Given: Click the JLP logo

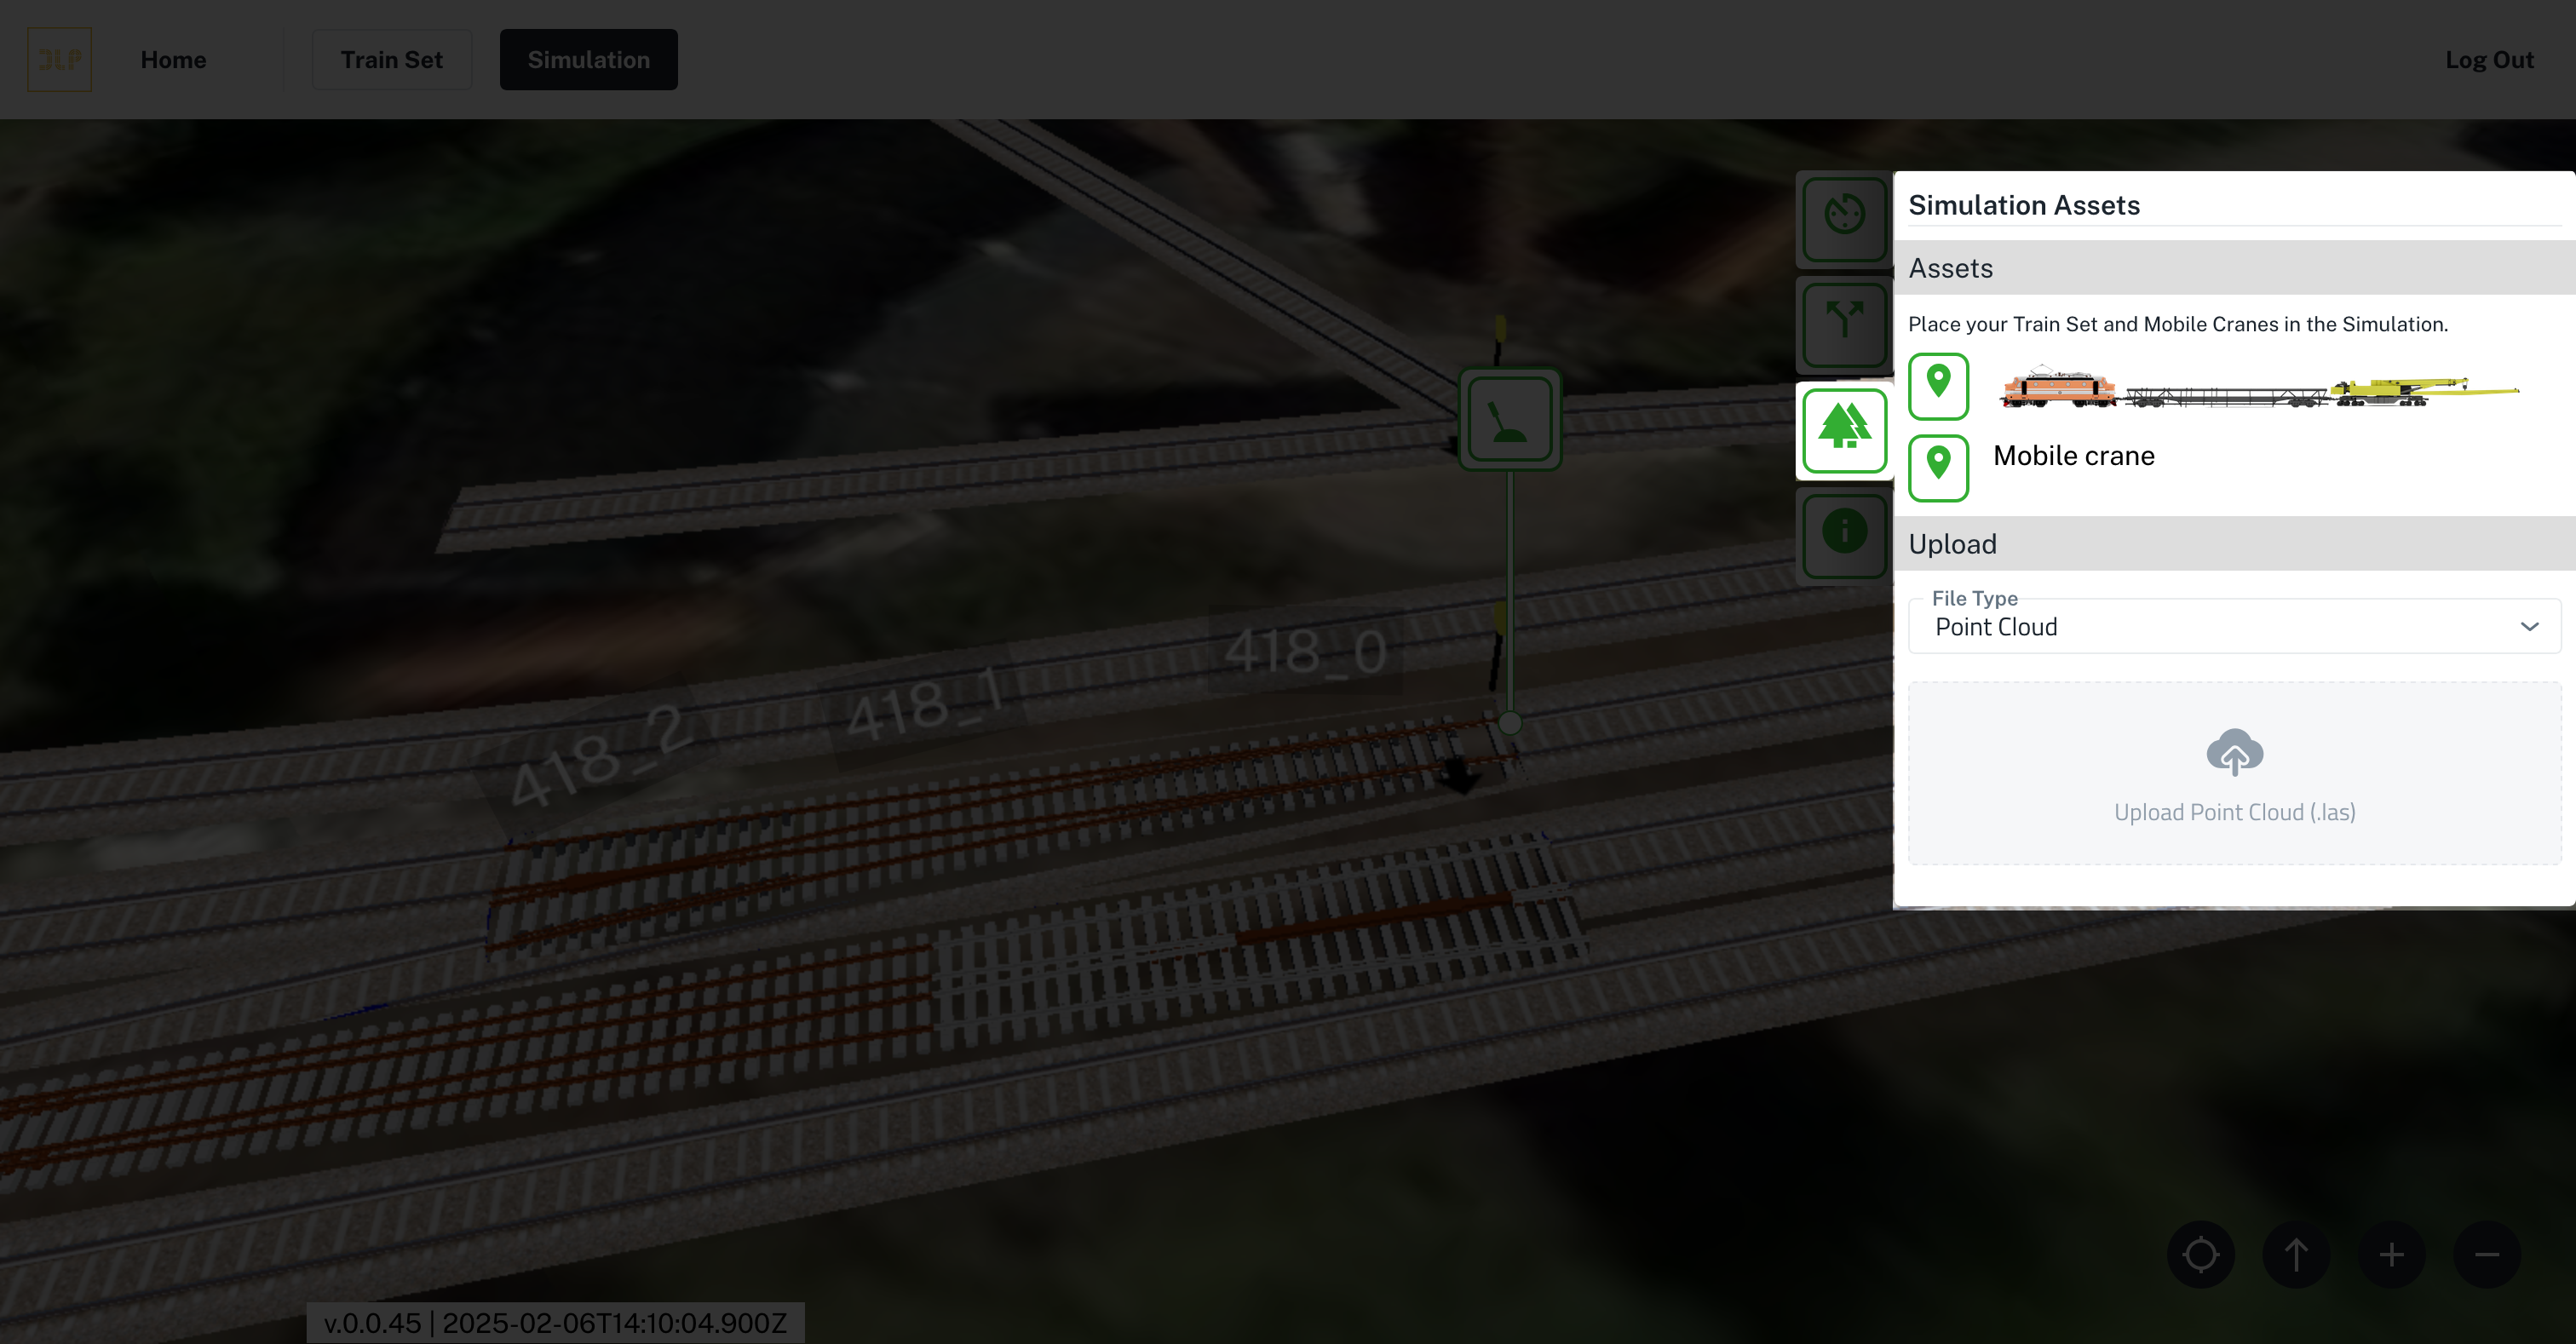Looking at the screenshot, I should pyautogui.click(x=59, y=60).
